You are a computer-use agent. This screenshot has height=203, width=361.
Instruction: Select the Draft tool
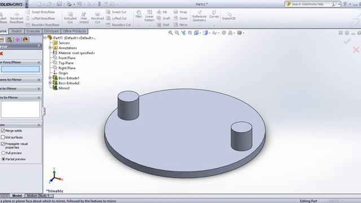click(x=163, y=19)
